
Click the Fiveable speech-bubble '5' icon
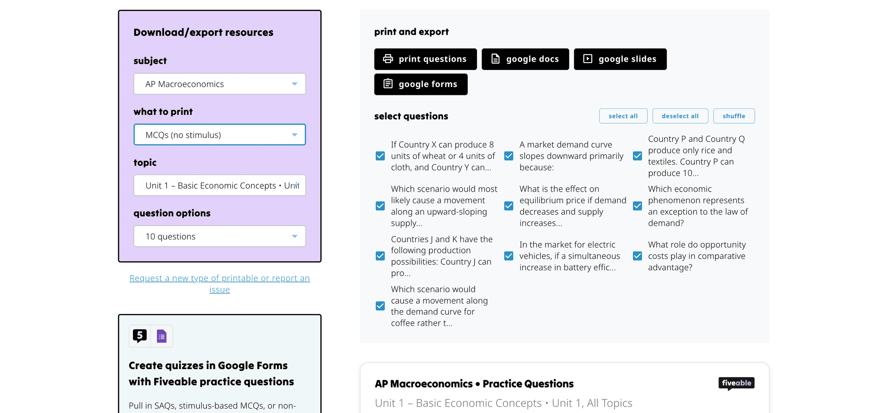coord(139,336)
